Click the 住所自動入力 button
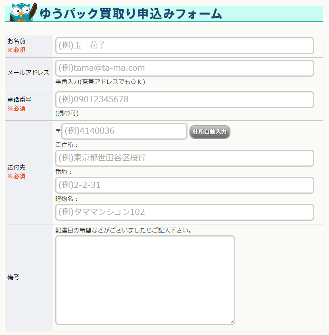This screenshot has width=329, height=335. tap(210, 132)
